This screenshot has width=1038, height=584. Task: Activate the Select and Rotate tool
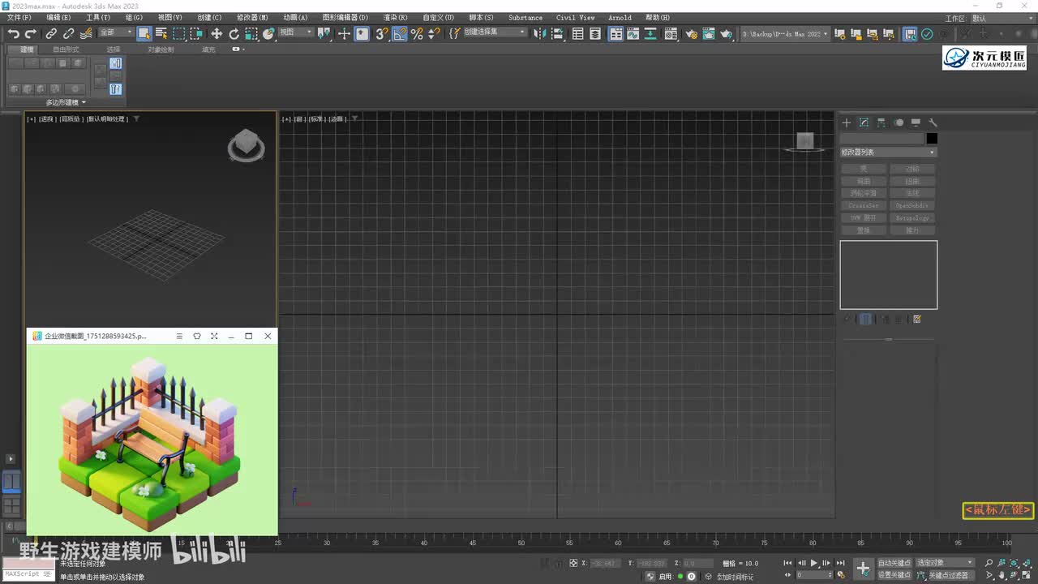click(234, 33)
